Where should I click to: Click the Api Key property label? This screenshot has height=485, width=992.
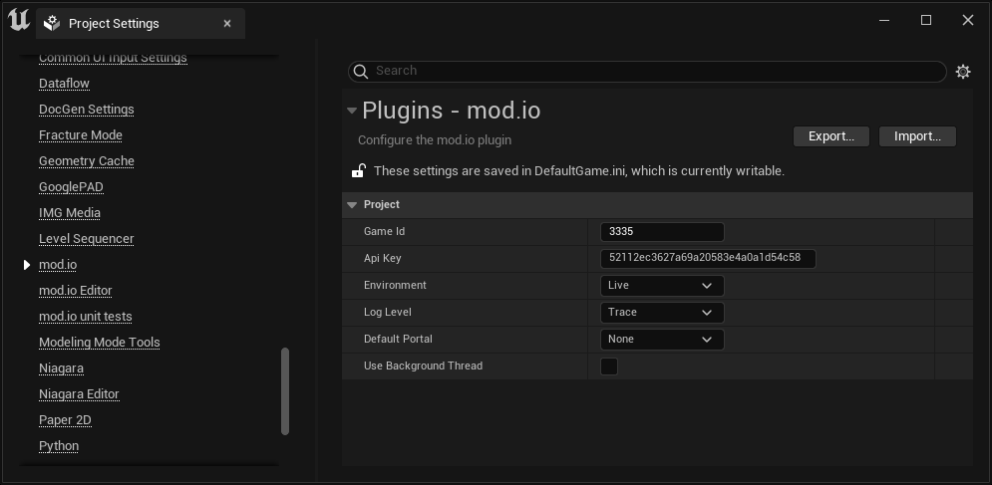click(382, 259)
